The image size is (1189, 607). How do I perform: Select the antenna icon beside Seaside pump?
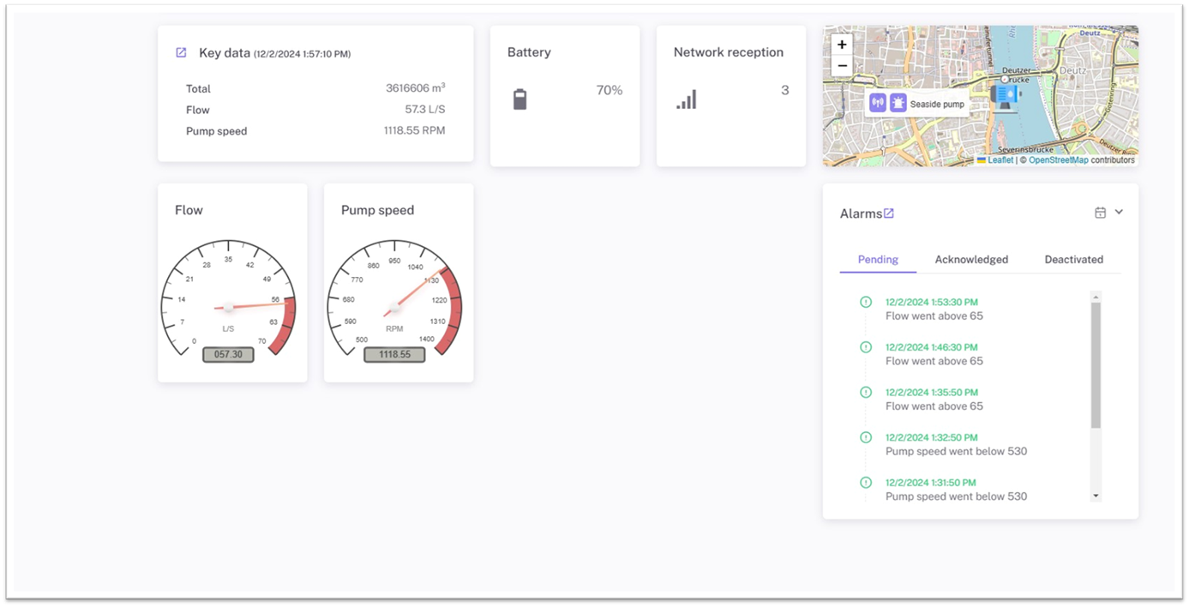(x=877, y=102)
